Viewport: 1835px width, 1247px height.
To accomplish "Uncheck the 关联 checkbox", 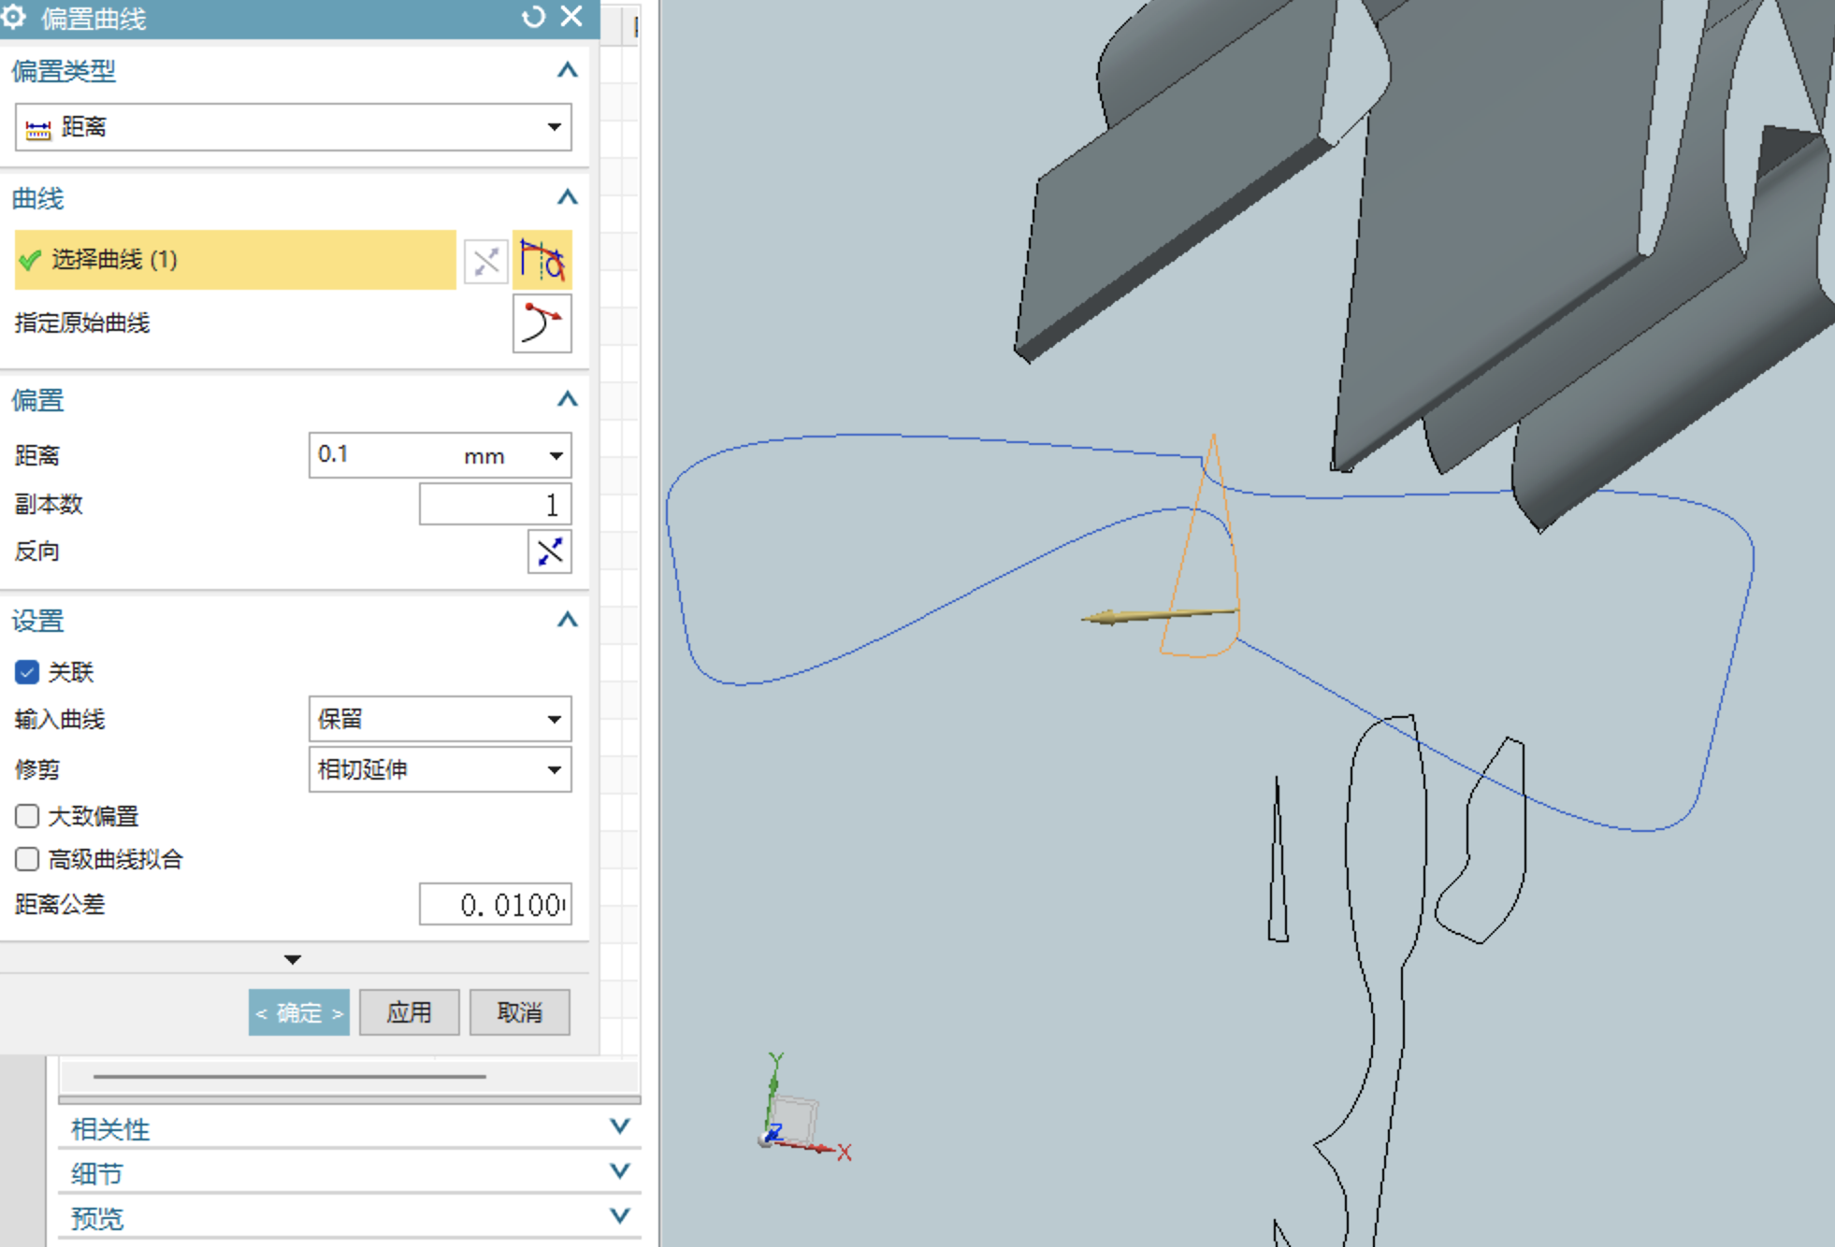I will coord(27,672).
